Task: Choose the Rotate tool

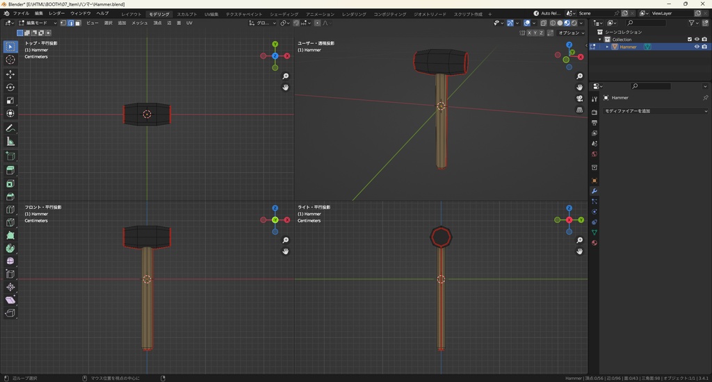Action: pyautogui.click(x=10, y=88)
